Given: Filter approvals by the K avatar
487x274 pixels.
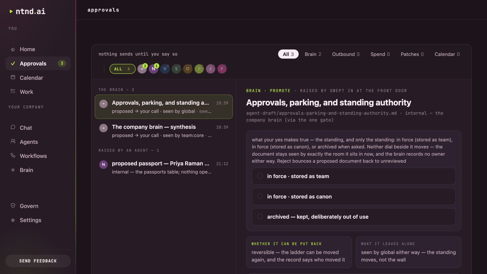Looking at the screenshot, I should click(x=210, y=69).
